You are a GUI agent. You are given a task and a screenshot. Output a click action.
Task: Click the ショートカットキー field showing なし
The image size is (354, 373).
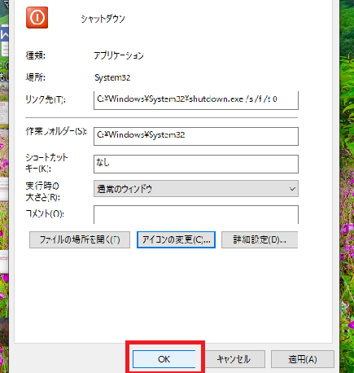tap(196, 164)
